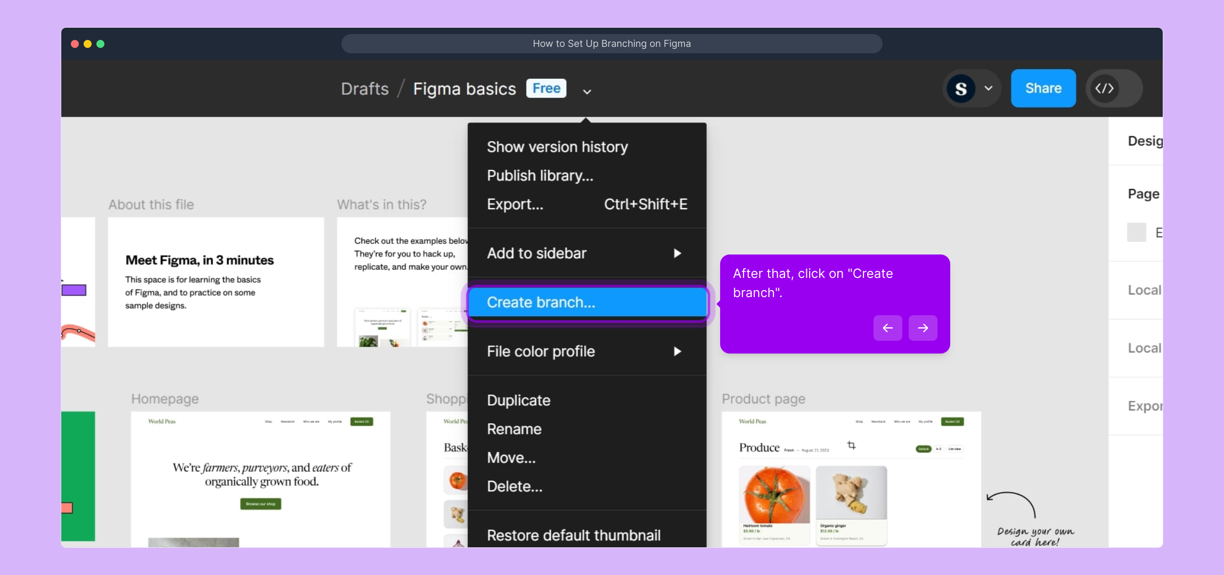The height and width of the screenshot is (575, 1224).
Task: Toggle the Dev Mode code switch
Action: [x=1113, y=88]
